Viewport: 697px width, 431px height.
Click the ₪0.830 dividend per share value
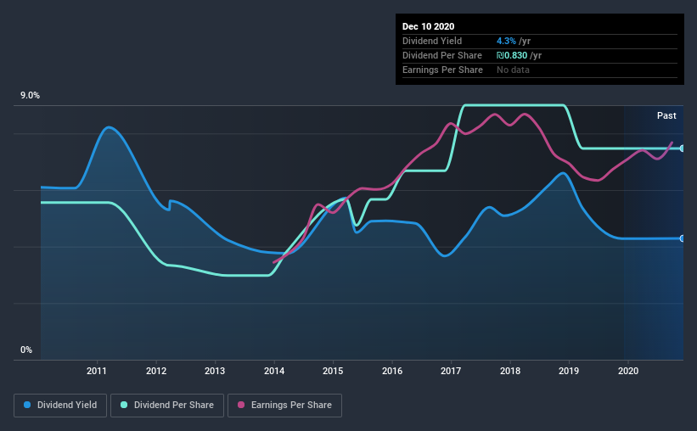512,55
